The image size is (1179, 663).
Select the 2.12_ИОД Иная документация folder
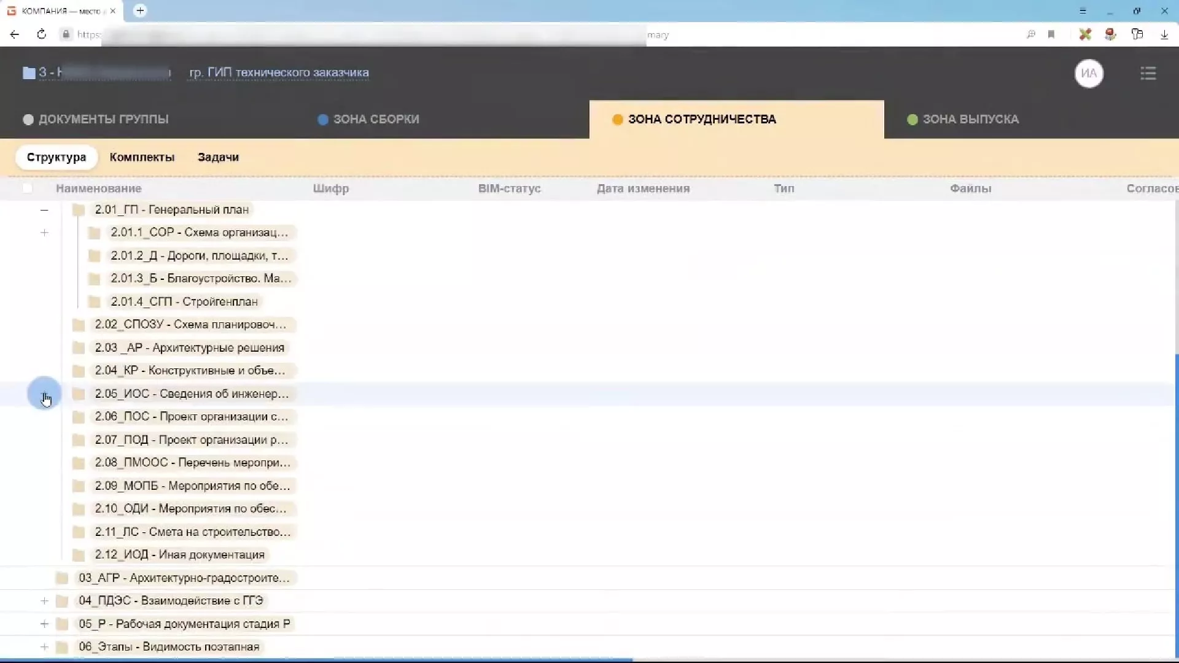[179, 555]
